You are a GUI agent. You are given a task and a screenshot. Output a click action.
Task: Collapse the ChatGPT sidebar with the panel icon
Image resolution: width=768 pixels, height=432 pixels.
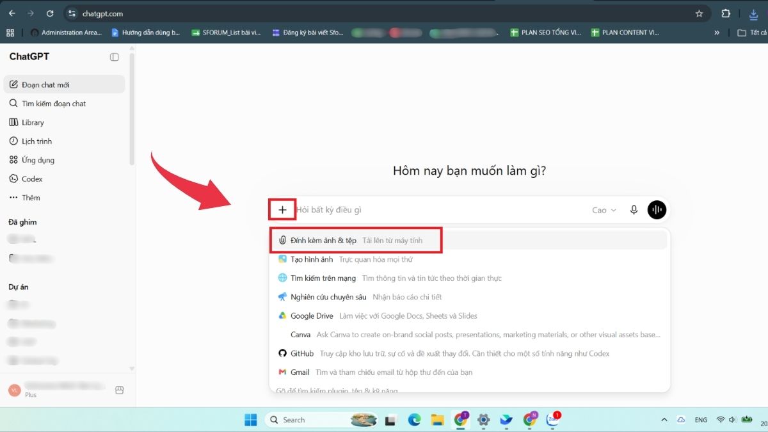tap(115, 57)
